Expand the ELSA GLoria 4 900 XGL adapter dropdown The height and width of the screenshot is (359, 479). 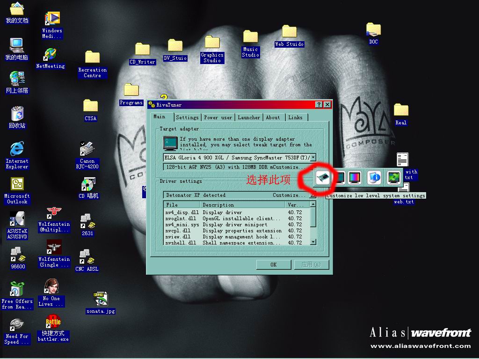coord(313,158)
